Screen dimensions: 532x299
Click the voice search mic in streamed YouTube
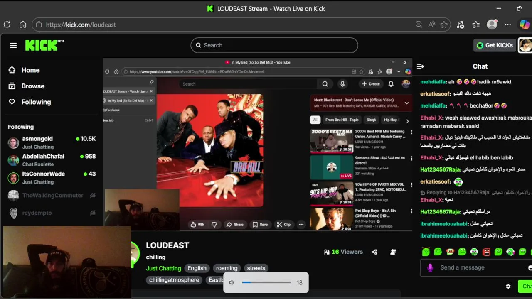pyautogui.click(x=342, y=84)
